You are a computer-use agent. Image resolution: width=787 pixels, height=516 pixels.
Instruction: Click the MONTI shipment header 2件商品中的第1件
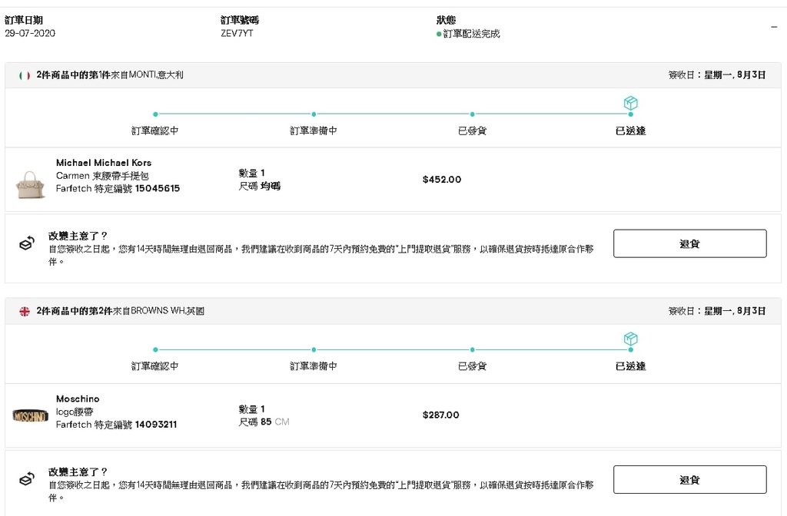(x=73, y=74)
